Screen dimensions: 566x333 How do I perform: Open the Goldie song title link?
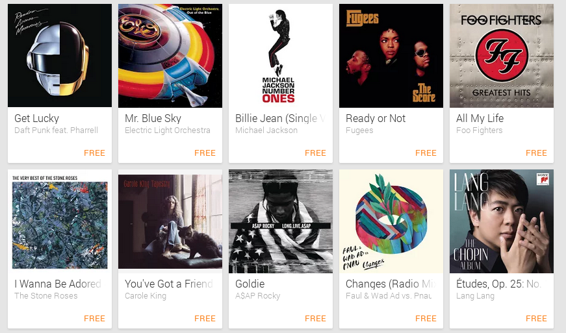[250, 284]
